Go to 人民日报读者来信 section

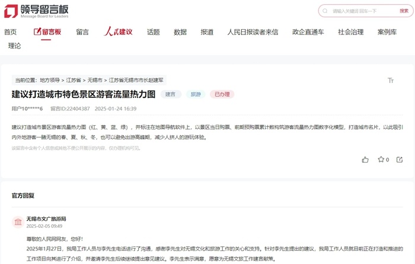tap(253, 32)
